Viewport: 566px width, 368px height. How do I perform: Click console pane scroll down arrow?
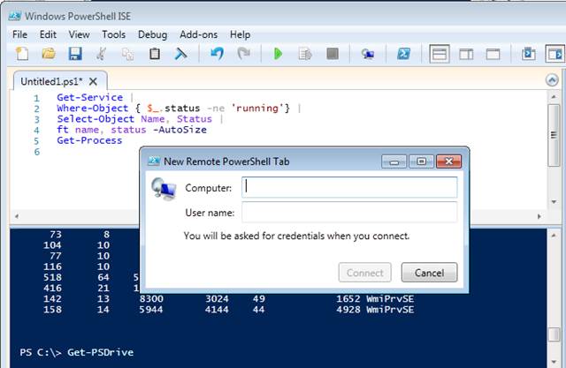554,362
